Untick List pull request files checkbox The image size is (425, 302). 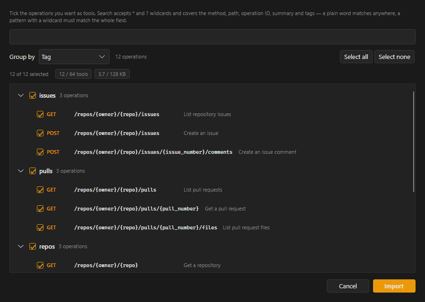point(40,227)
